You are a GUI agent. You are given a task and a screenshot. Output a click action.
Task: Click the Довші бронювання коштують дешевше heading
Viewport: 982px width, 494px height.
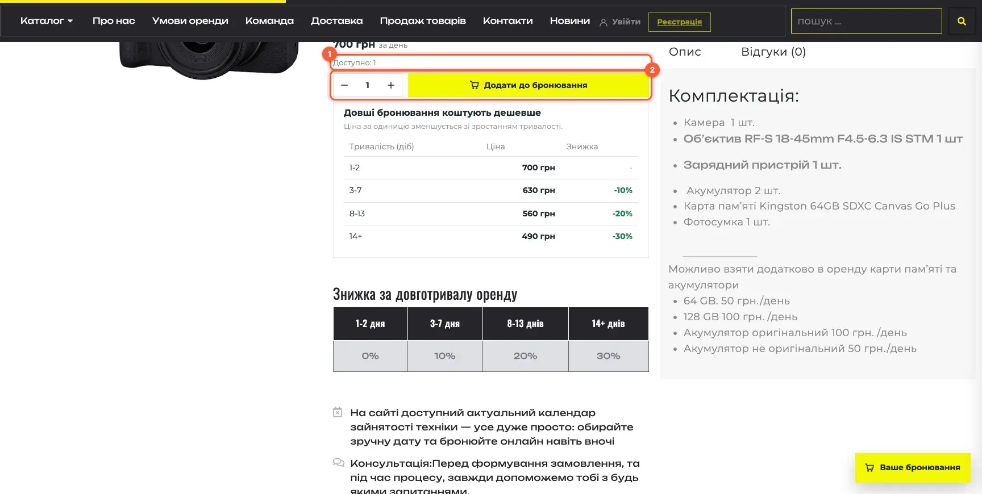pos(442,112)
